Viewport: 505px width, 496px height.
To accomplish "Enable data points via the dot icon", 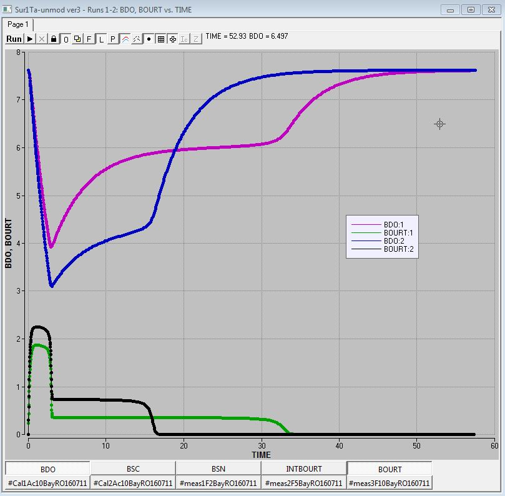I will [148, 39].
